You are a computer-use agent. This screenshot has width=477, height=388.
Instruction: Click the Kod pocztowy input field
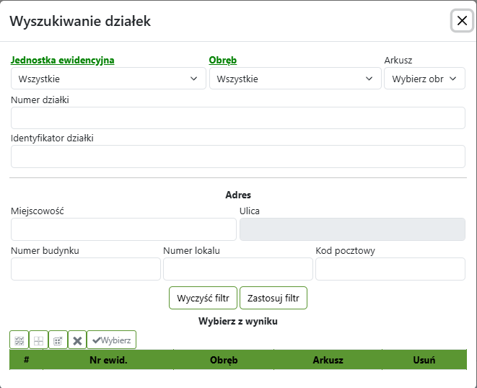(390, 269)
